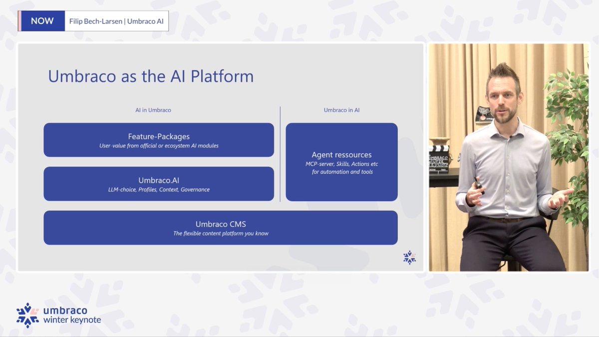The image size is (599, 337).
Task: Select the Agent ressources block
Action: pyautogui.click(x=342, y=162)
